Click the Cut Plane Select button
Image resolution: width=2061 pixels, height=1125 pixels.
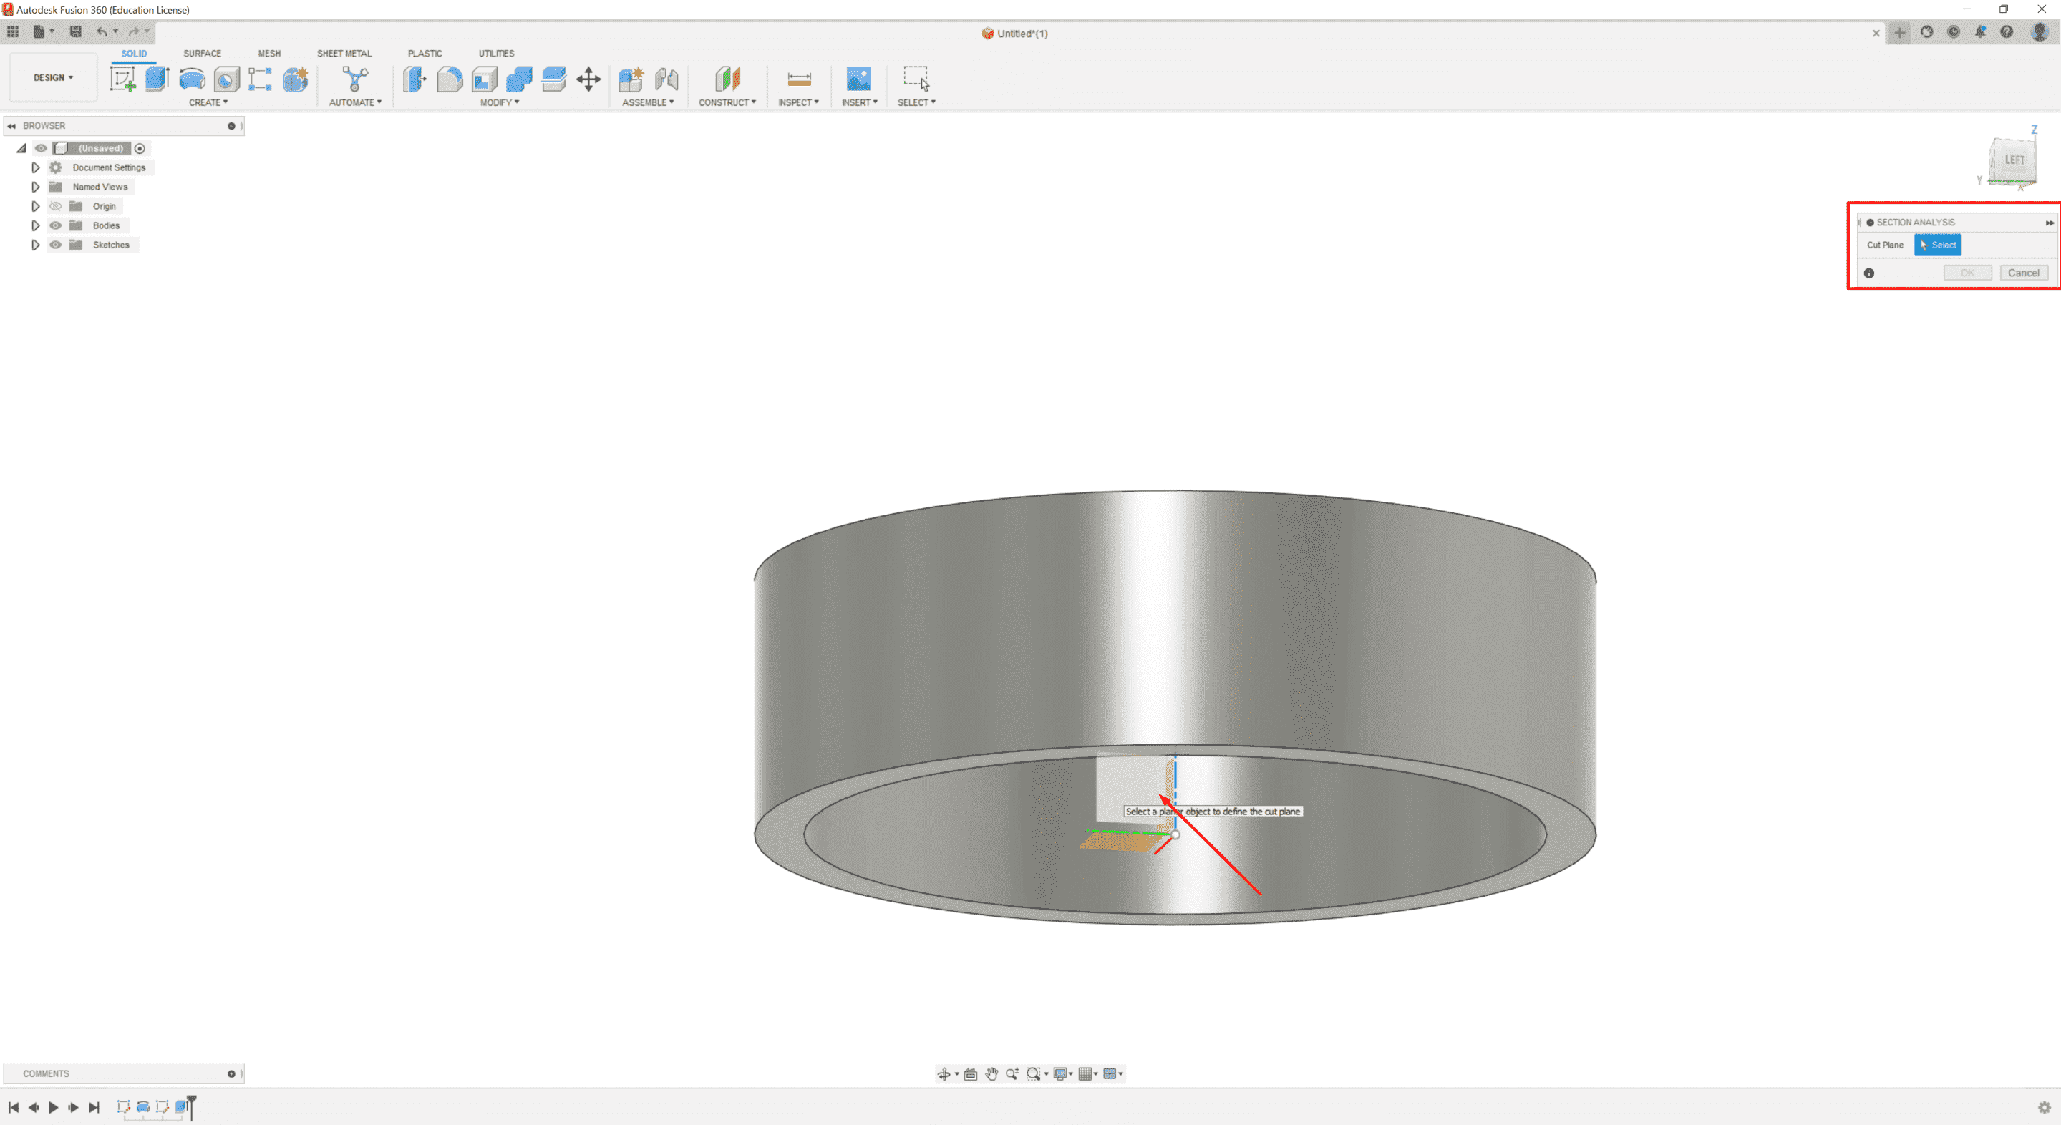click(x=1937, y=245)
